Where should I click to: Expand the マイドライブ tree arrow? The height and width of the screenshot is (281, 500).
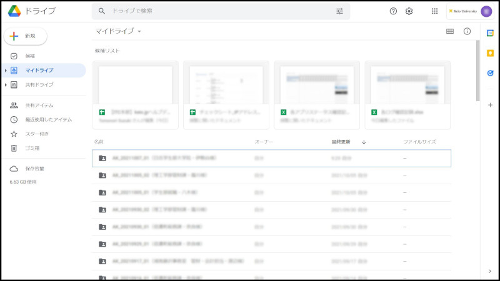6,71
